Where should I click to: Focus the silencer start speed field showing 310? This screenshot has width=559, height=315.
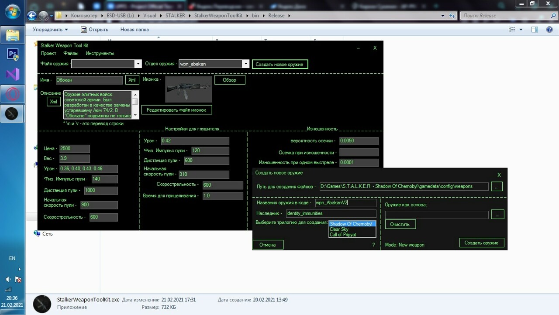coord(204,175)
